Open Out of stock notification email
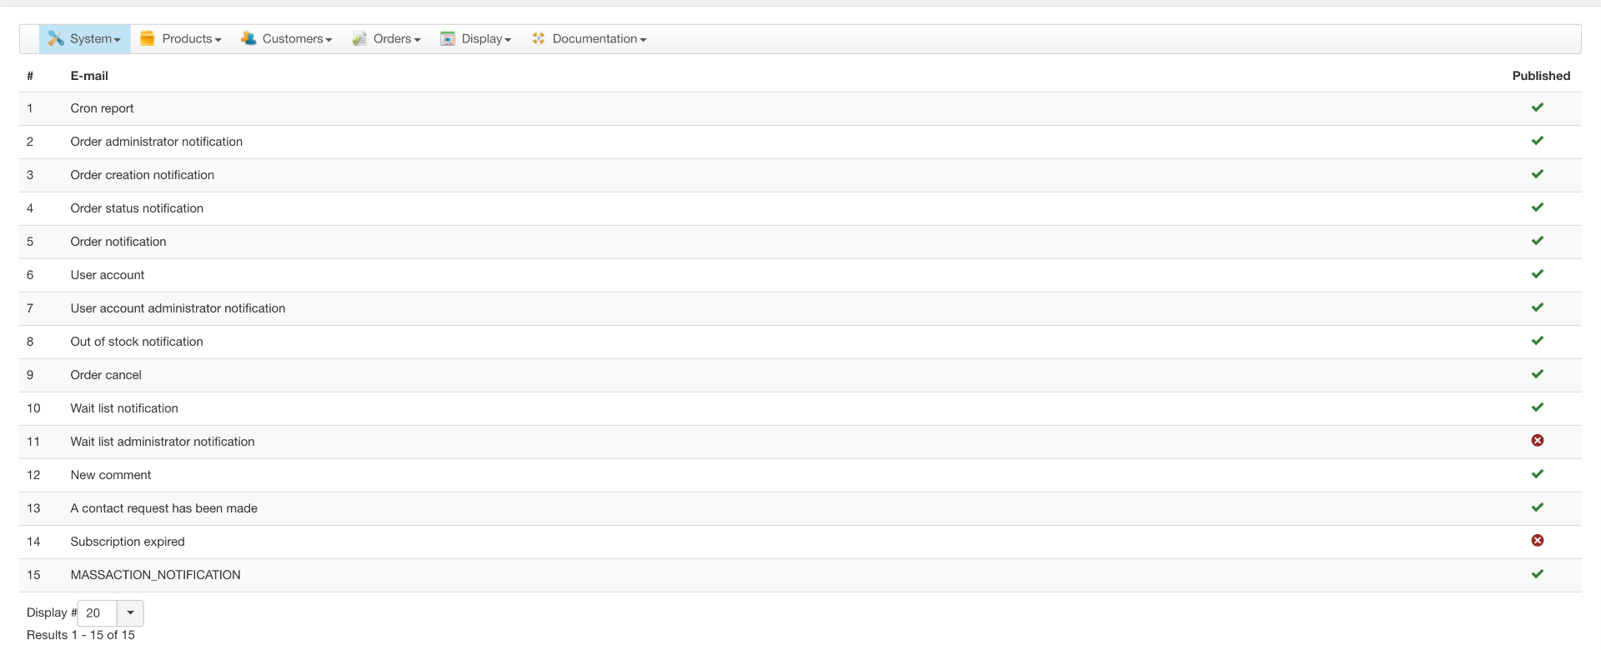1601x650 pixels. click(137, 342)
